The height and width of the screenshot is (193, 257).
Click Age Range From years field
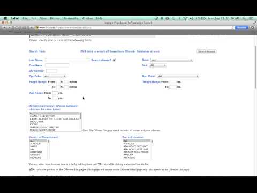[55, 93]
